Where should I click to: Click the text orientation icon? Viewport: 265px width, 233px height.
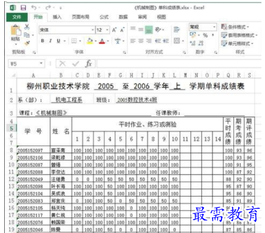158,29
